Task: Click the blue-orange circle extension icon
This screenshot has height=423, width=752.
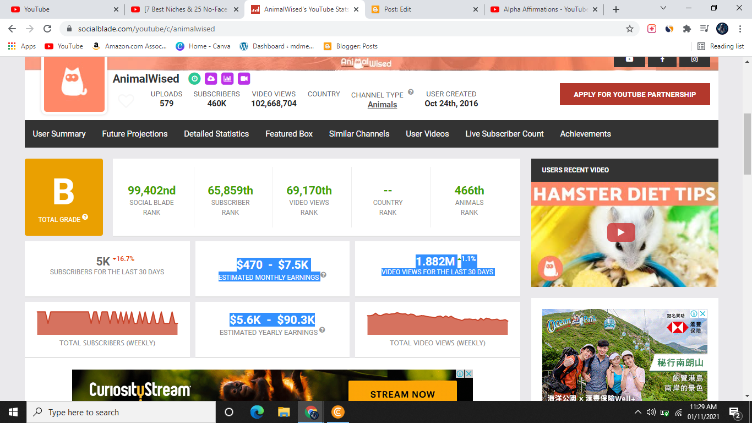Action: point(669,29)
